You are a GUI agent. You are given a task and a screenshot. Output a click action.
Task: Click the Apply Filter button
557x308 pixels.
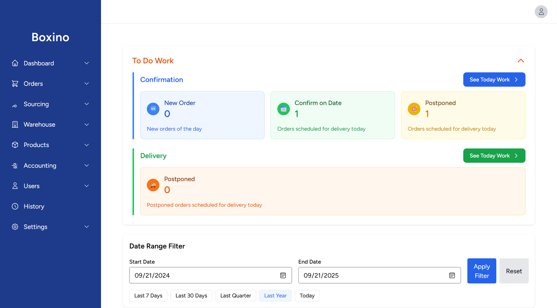pyautogui.click(x=481, y=271)
